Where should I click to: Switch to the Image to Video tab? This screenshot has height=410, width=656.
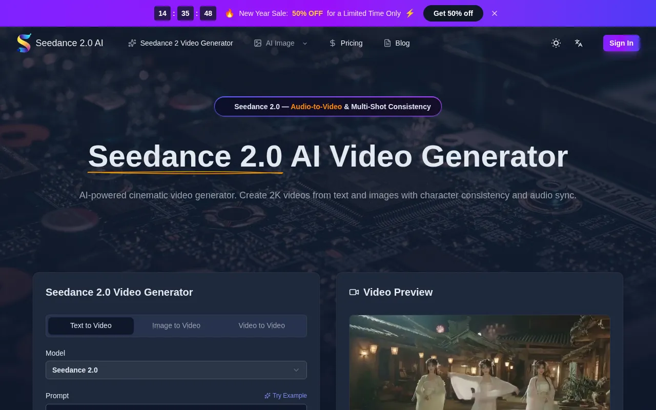[176, 325]
